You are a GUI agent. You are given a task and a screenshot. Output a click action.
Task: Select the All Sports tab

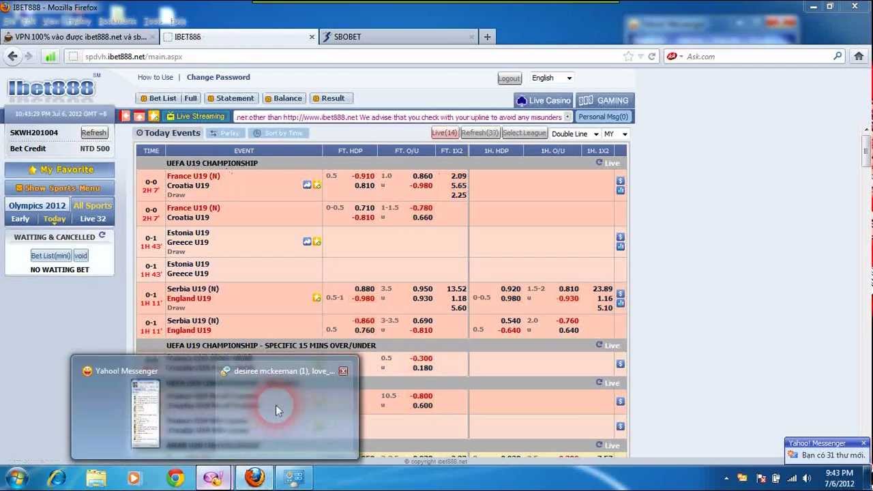coord(93,205)
